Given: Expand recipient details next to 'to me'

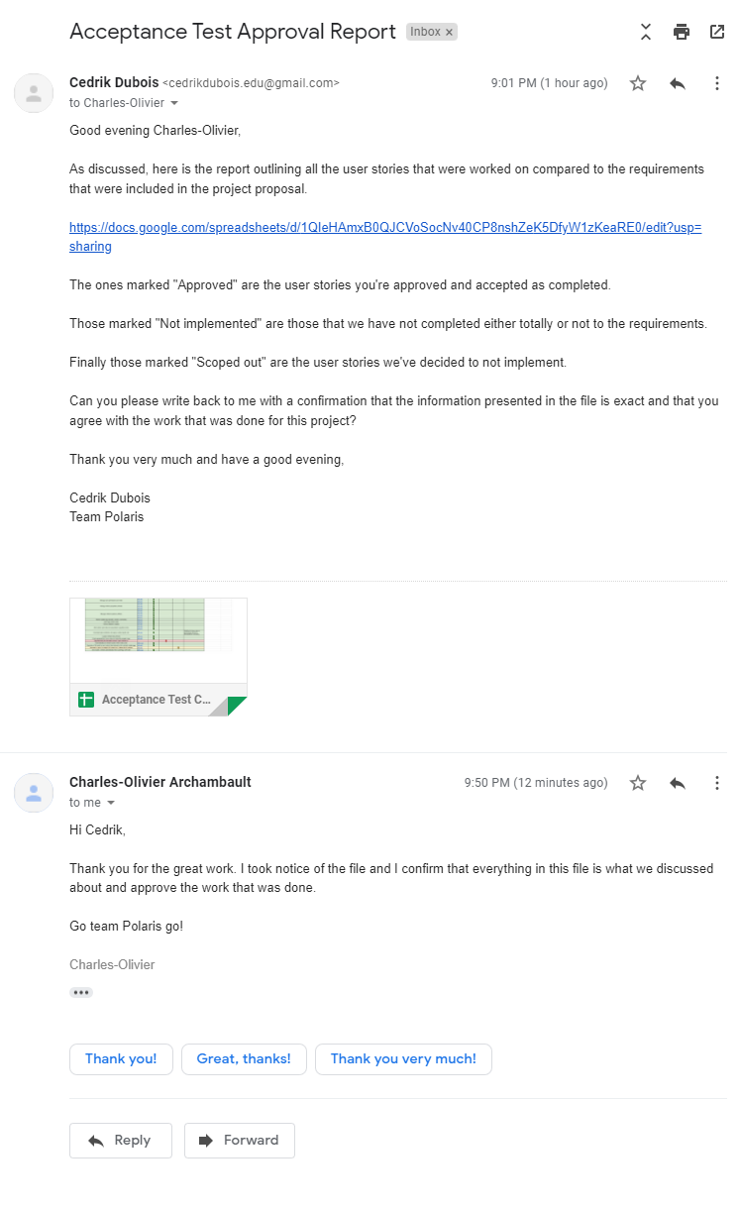Looking at the screenshot, I should coord(111,803).
